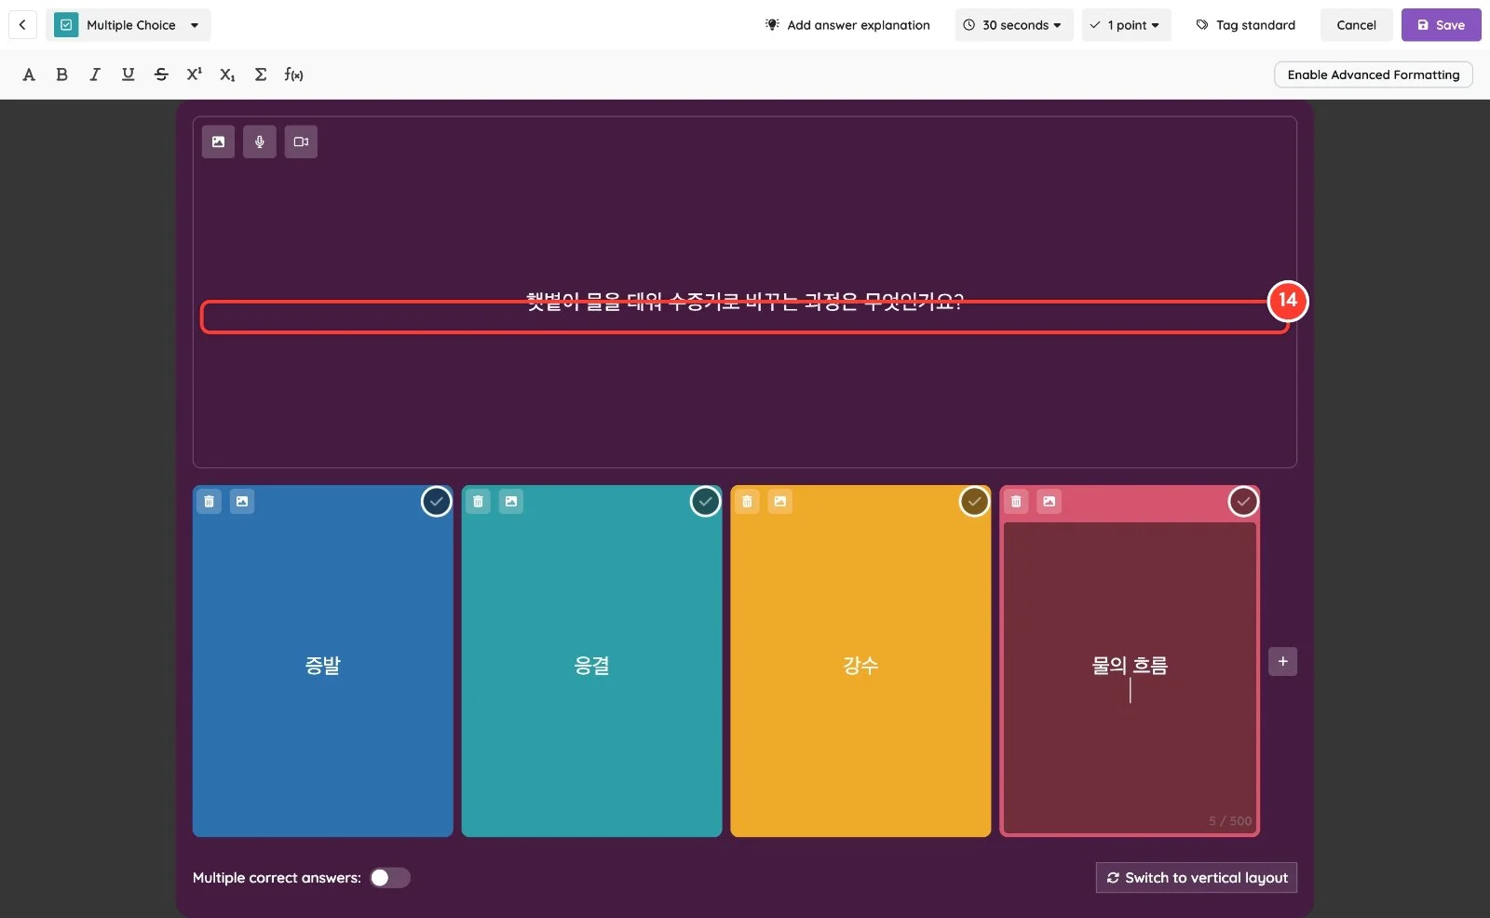
Task: Delete the 응결 answer option
Action: pyautogui.click(x=479, y=502)
